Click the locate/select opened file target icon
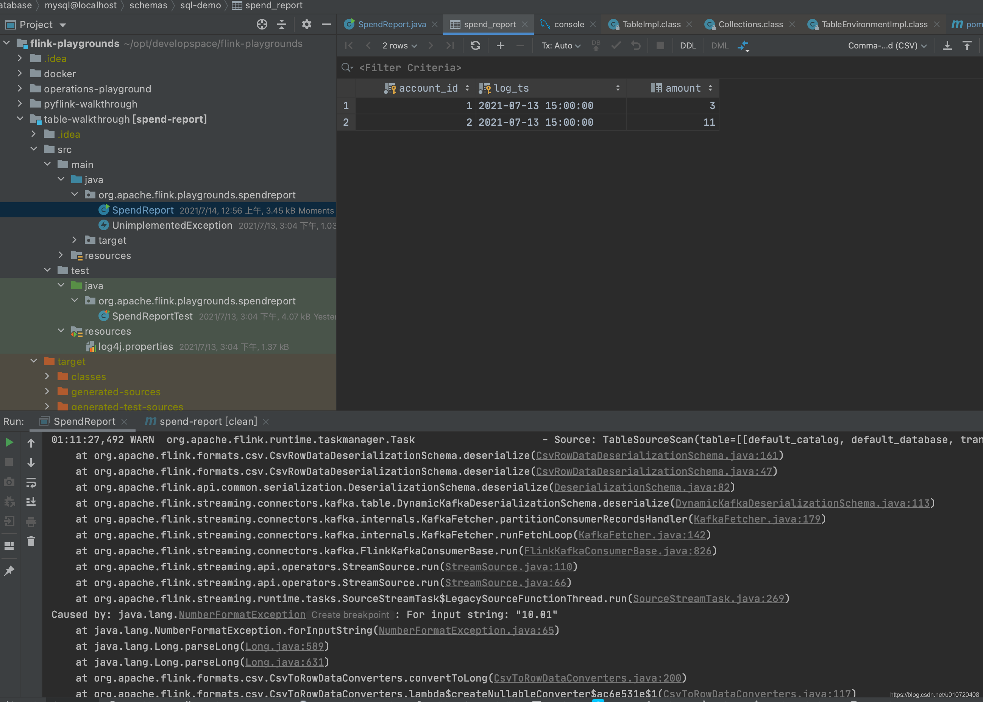The height and width of the screenshot is (702, 983). coord(262,25)
